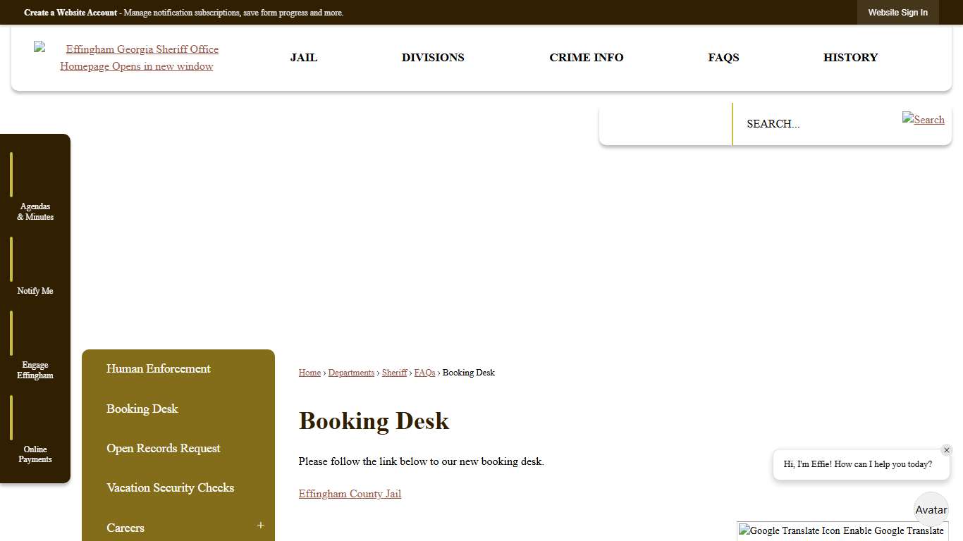Follow the Effingham County Jail link

[x=350, y=493]
